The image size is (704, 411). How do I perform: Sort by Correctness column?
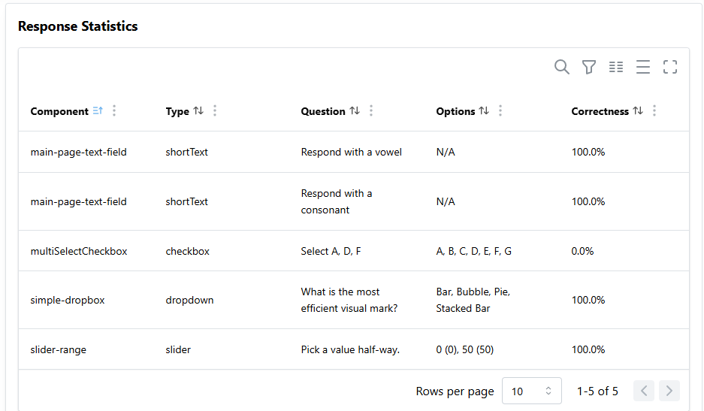click(x=638, y=110)
